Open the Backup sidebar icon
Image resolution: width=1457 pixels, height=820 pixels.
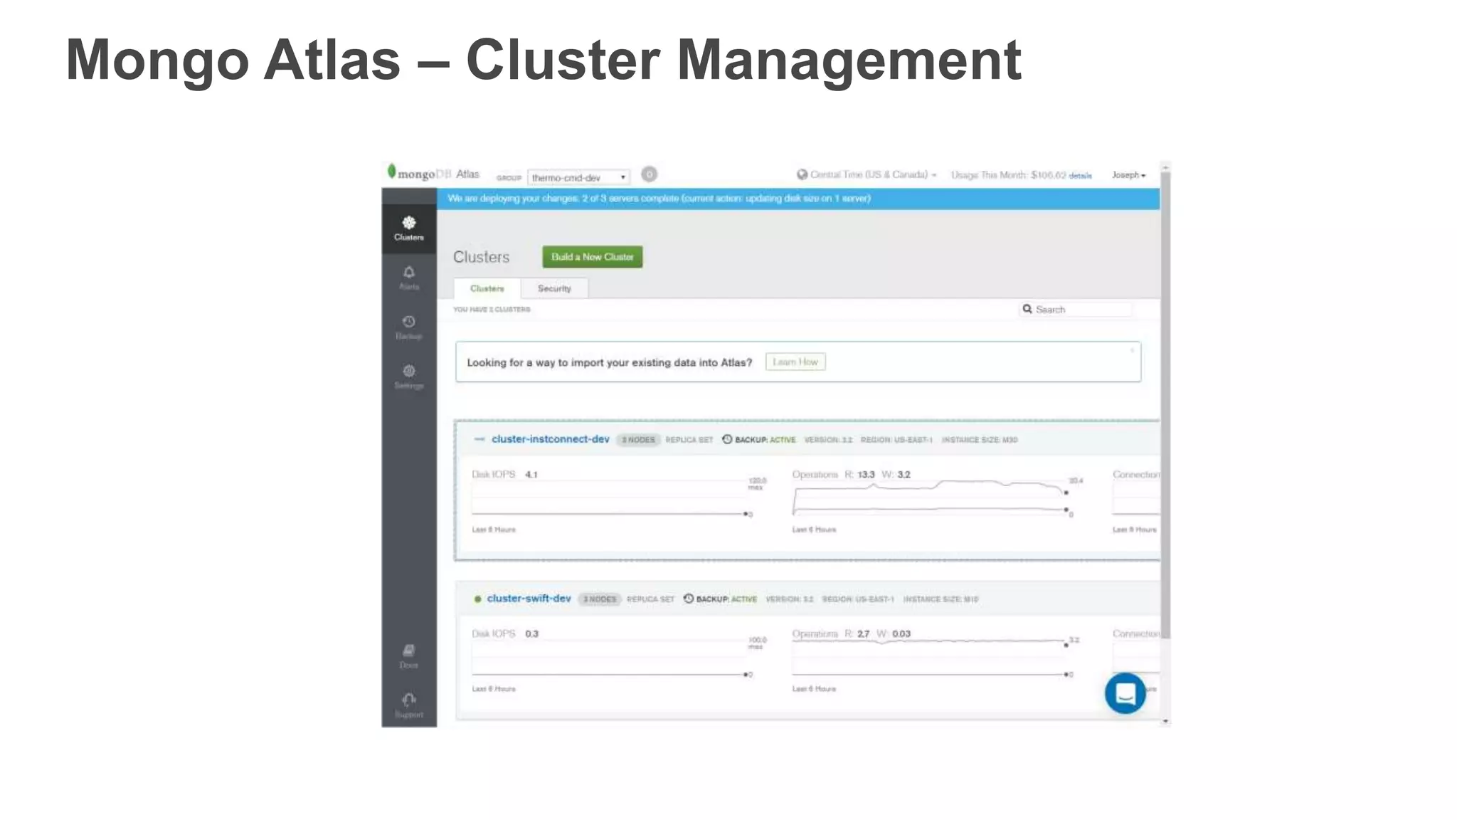coord(409,322)
